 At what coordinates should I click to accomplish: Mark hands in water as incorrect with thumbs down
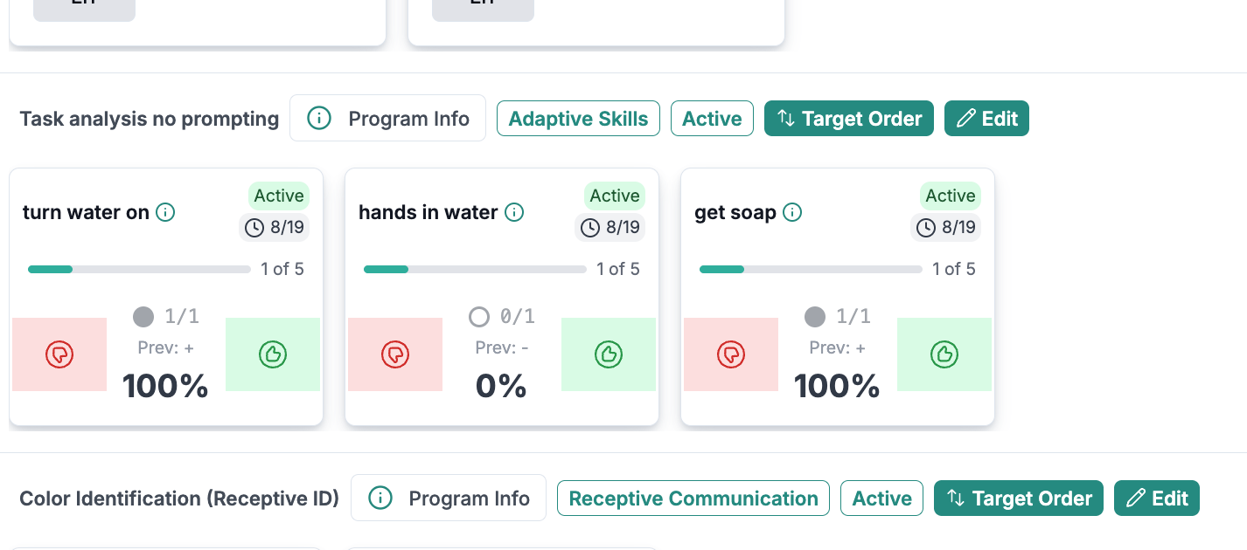[x=395, y=354]
